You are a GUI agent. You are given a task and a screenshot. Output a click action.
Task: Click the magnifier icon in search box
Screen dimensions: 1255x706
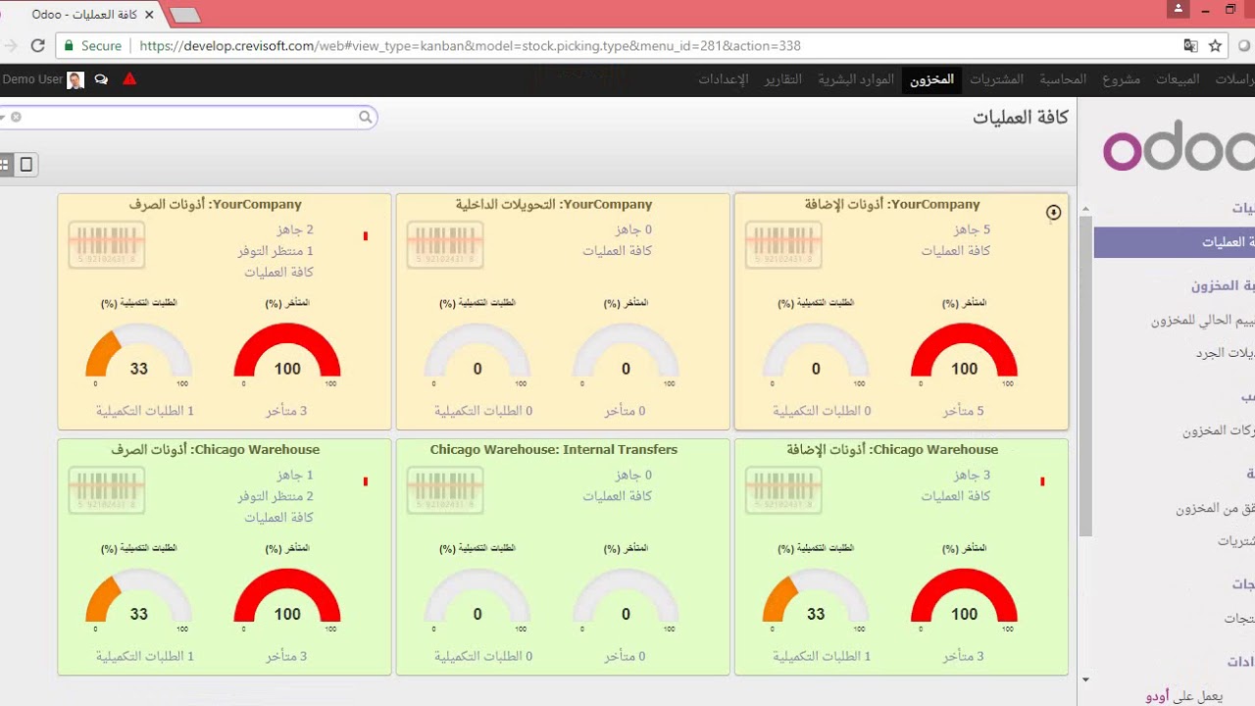click(x=365, y=117)
